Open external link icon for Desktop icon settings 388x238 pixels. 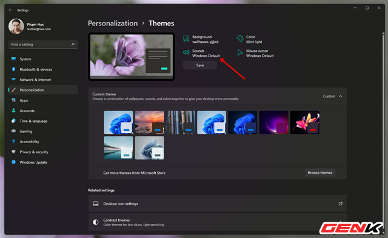[x=341, y=204]
